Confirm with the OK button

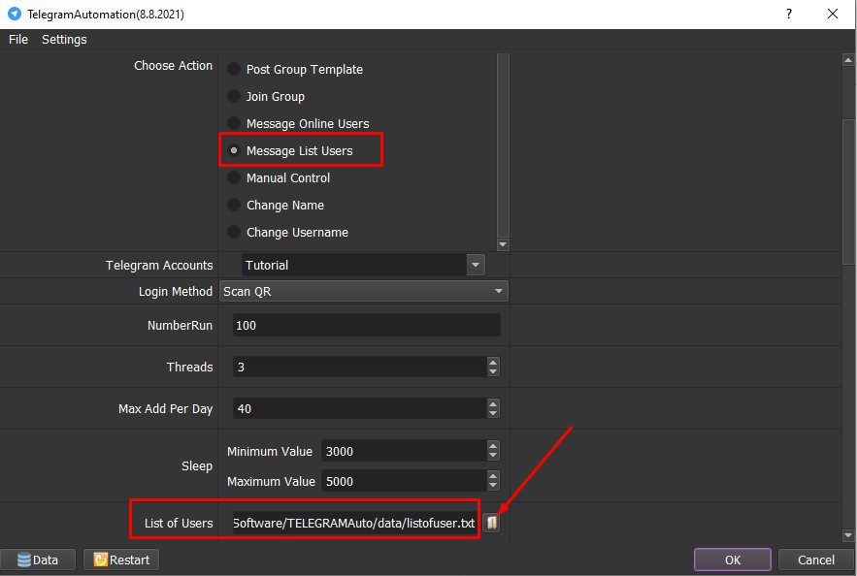pos(733,560)
